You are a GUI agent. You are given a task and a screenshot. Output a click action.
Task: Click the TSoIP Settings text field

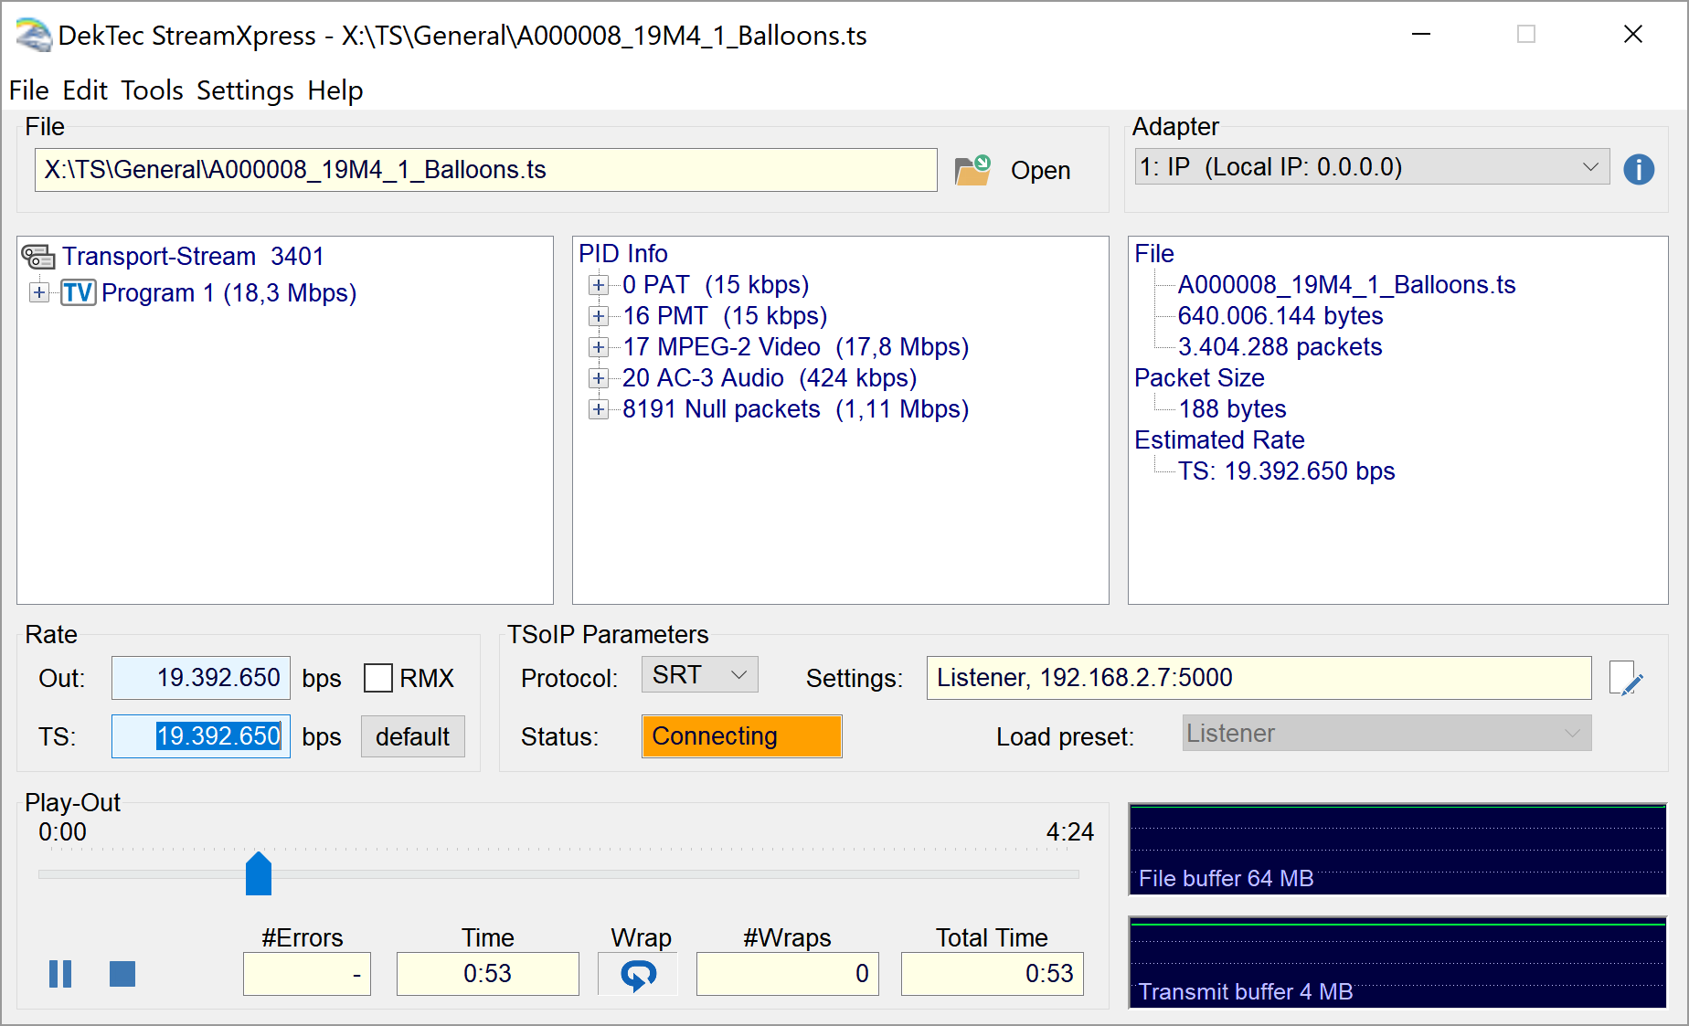click(1258, 678)
